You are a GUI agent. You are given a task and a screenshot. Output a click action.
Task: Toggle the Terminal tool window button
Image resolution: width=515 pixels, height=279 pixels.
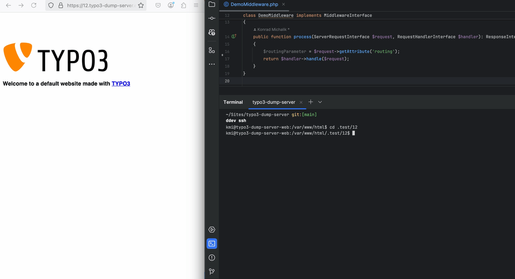212,244
